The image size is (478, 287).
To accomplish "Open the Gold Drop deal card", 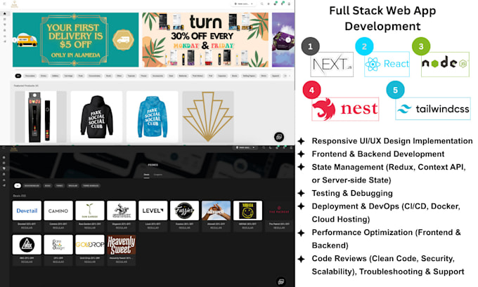I will (x=90, y=250).
